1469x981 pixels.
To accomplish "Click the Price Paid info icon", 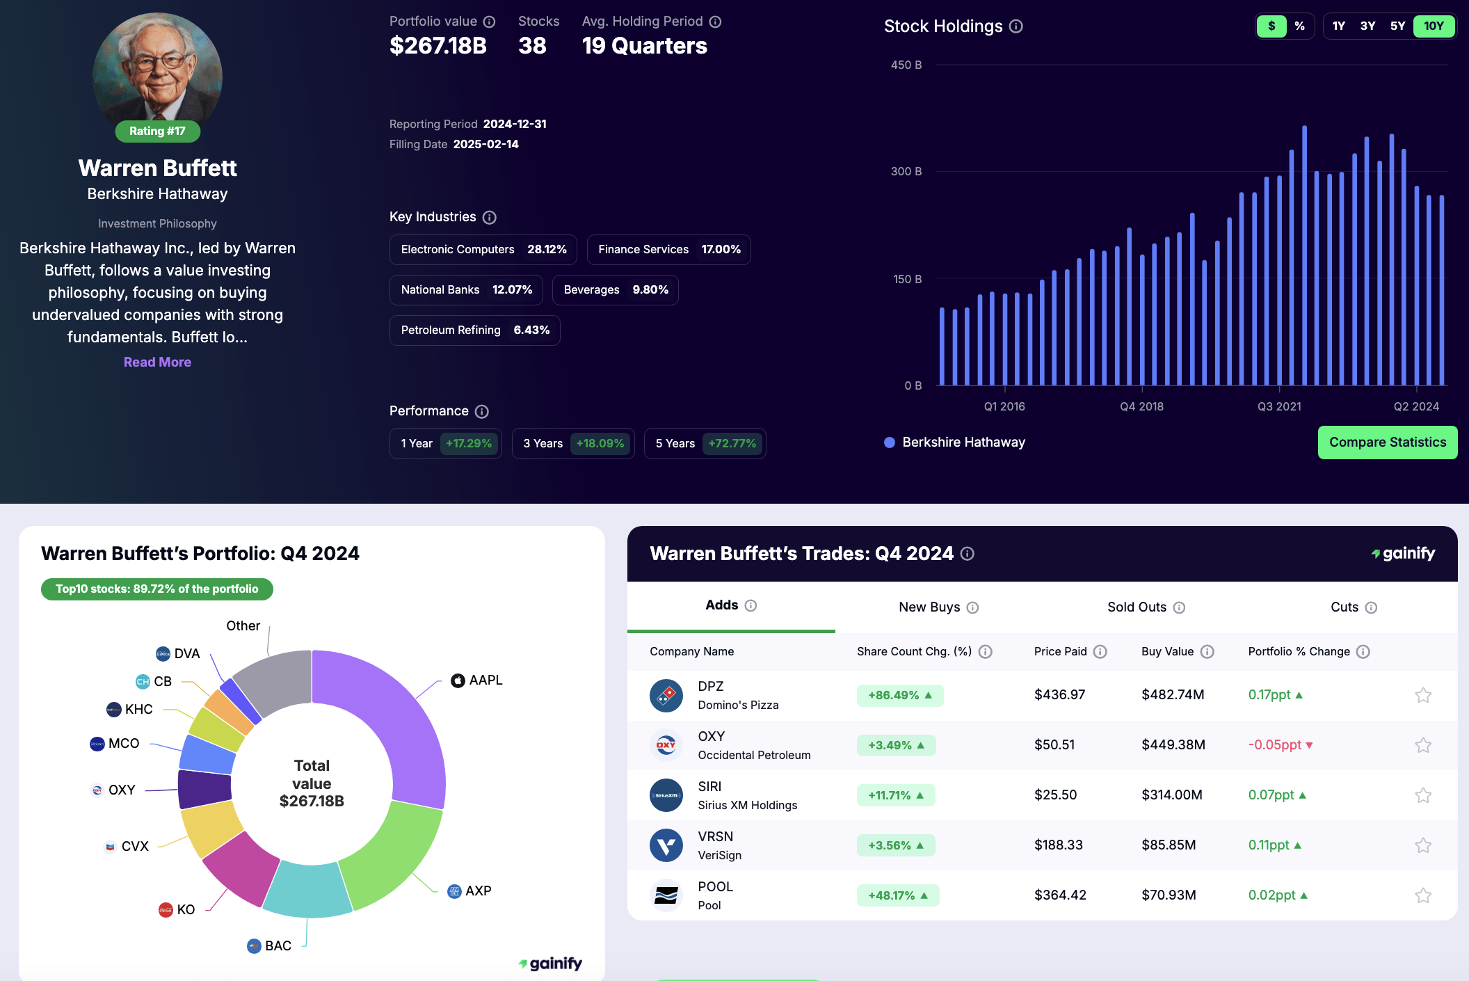I will click(x=1100, y=652).
